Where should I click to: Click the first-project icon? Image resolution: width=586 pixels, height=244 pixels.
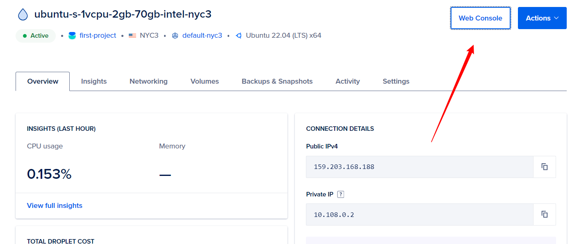(x=72, y=36)
